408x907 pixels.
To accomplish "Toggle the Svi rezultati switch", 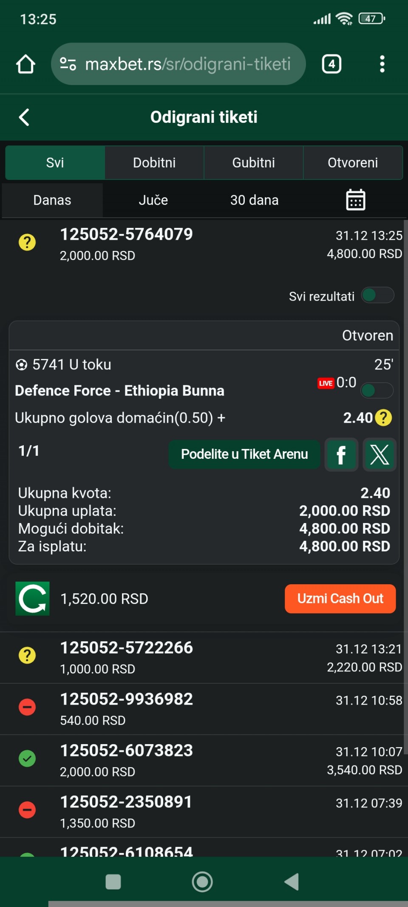I will [377, 296].
